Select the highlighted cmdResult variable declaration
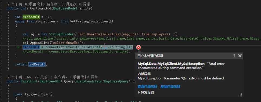Image resolution: width=261 pixels, height=102 pixels. pyautogui.click(x=31, y=17)
